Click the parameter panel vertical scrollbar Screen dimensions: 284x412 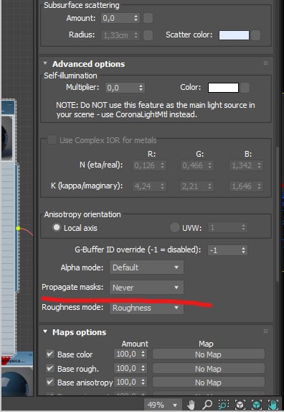(x=278, y=214)
